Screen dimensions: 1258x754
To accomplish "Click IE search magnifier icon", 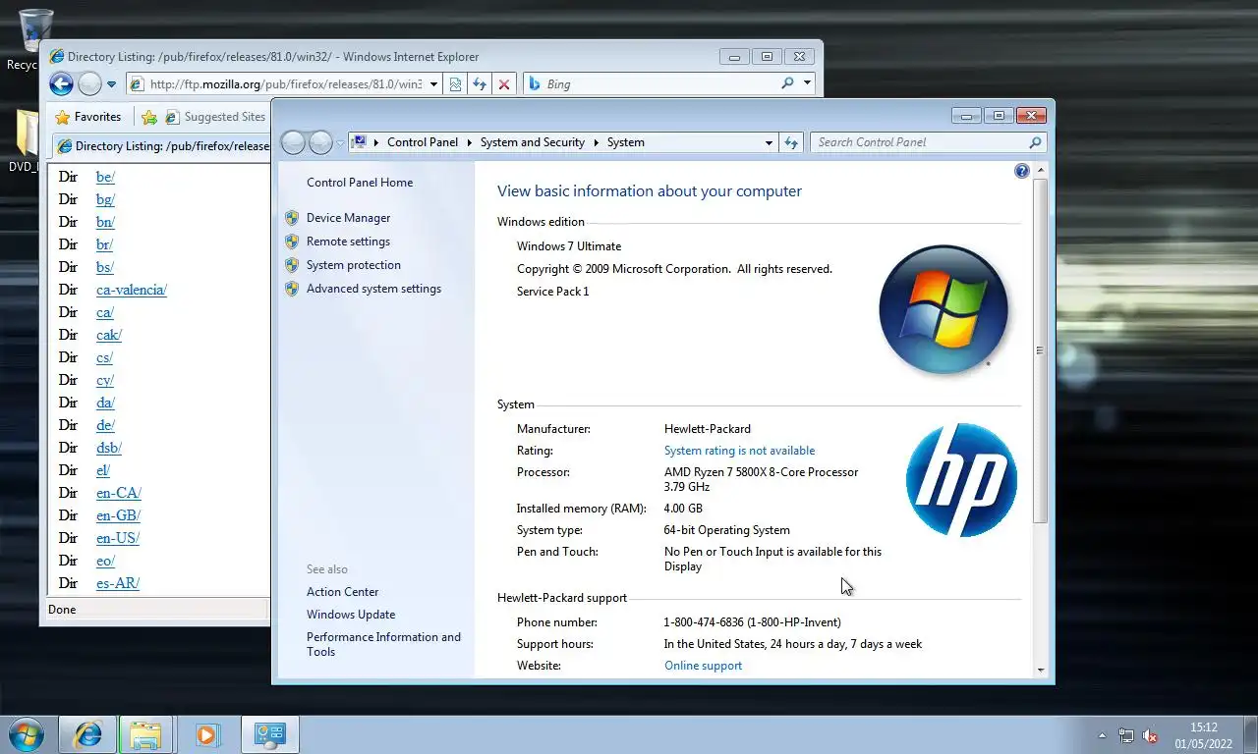I will [x=787, y=83].
